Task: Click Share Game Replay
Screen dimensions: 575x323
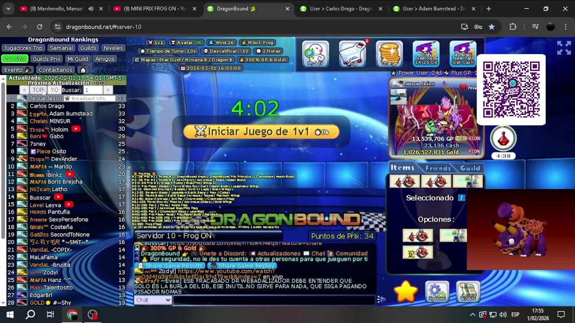Action: tap(242, 266)
